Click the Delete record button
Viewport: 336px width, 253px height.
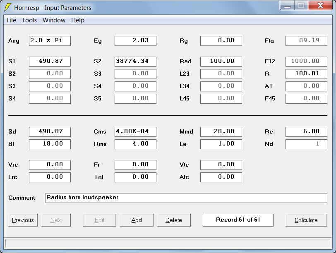(x=174, y=220)
